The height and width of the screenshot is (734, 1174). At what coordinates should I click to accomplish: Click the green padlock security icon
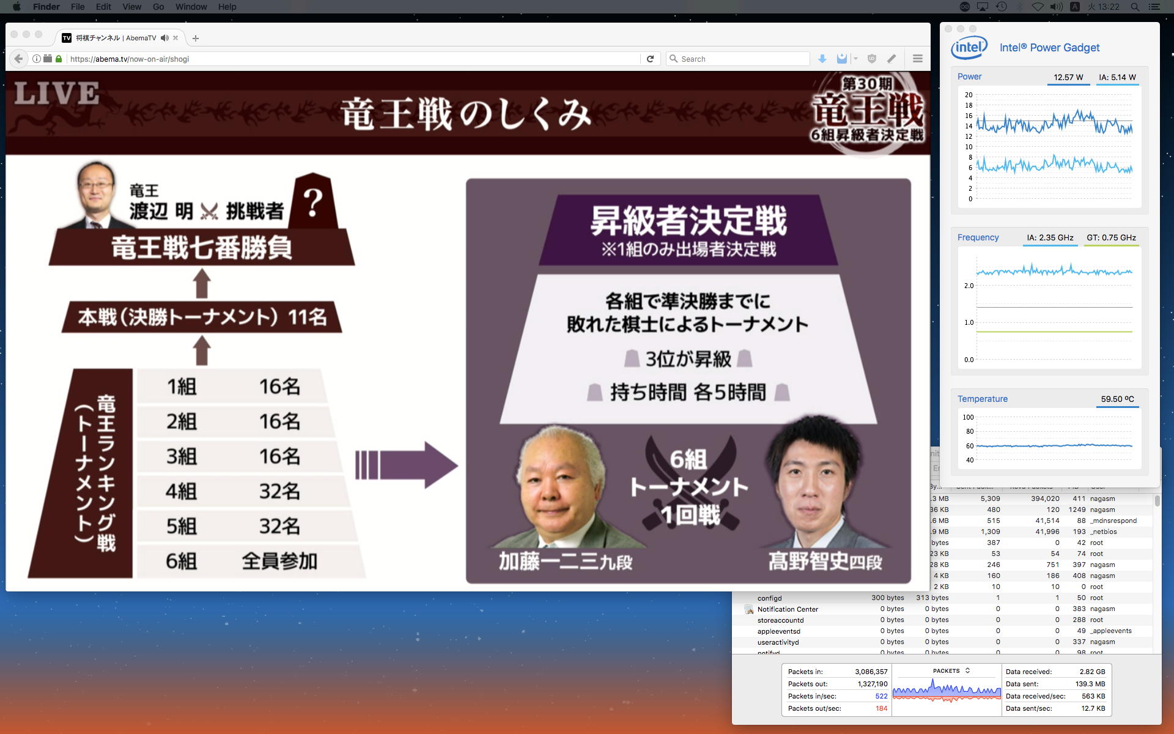point(59,59)
